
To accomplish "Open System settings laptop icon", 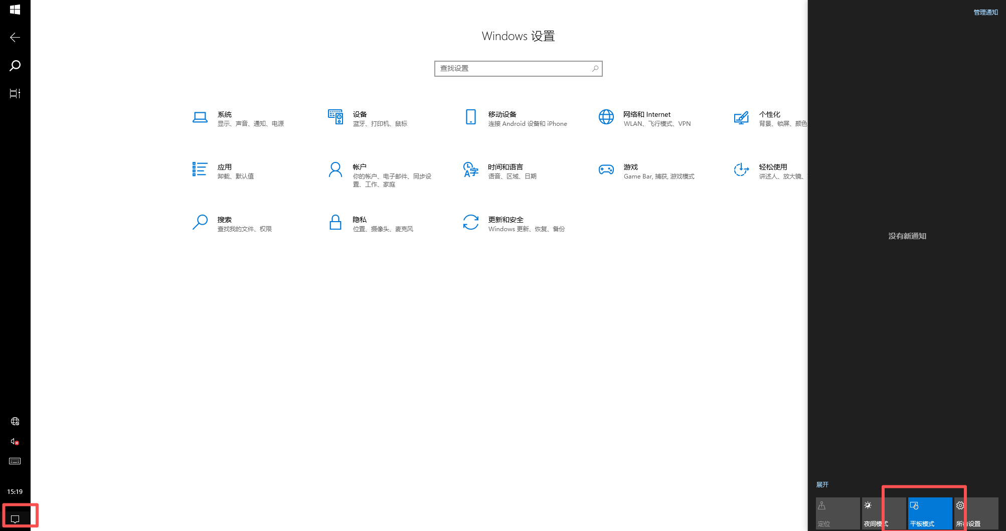I will tap(200, 118).
